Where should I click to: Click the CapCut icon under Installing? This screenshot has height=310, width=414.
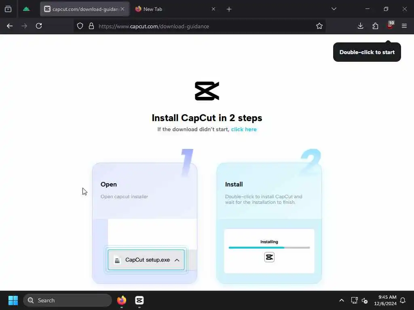coord(269,257)
